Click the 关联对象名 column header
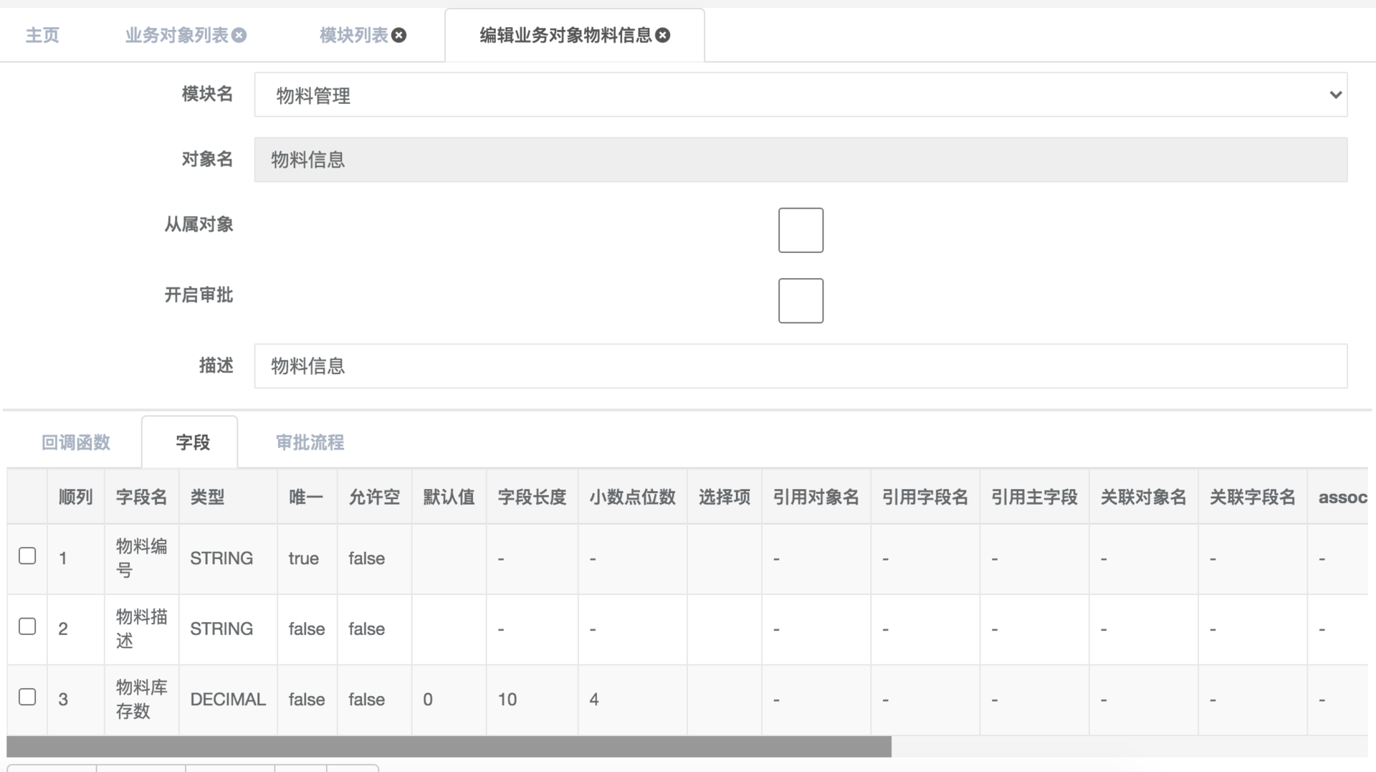This screenshot has width=1376, height=772. pyautogui.click(x=1143, y=497)
